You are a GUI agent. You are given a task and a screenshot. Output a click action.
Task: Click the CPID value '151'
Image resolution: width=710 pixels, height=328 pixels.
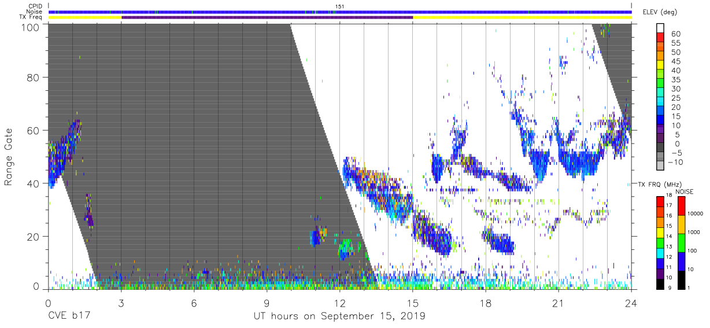(x=340, y=6)
